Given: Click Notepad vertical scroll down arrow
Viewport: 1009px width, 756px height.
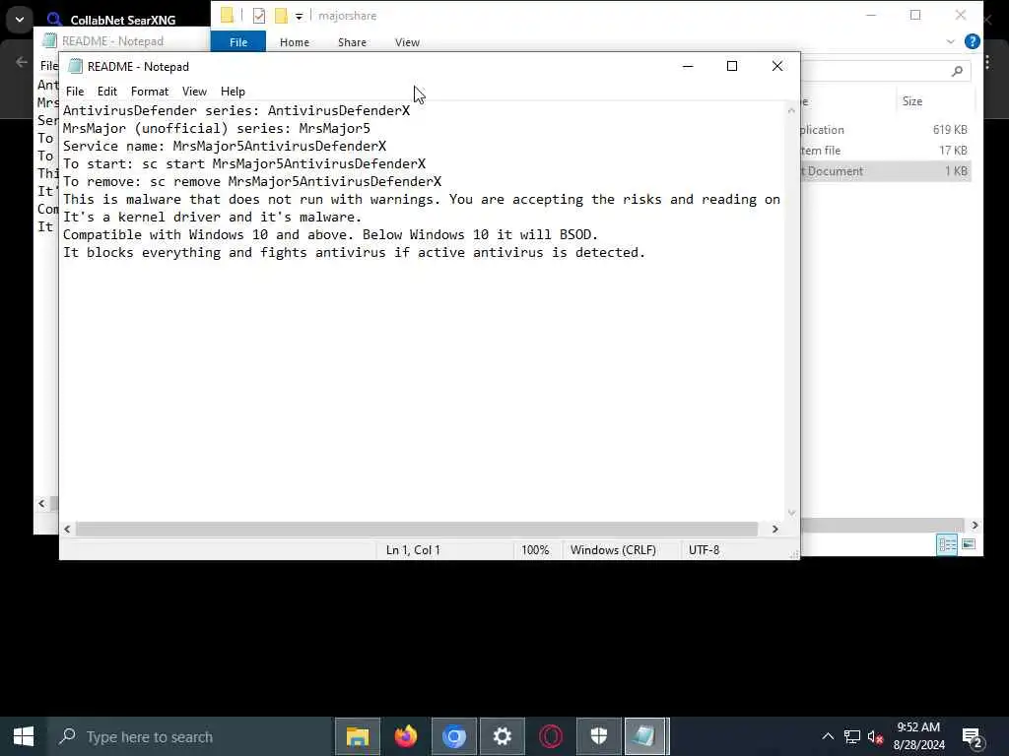Looking at the screenshot, I should [791, 512].
